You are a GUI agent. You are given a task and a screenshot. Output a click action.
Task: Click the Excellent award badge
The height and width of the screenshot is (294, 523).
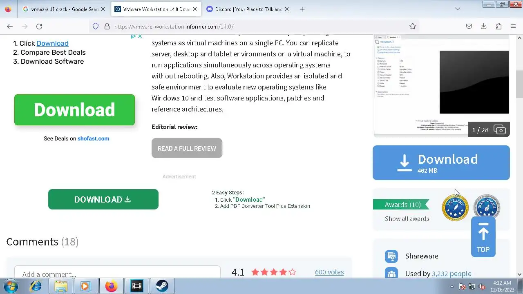tap(455, 208)
